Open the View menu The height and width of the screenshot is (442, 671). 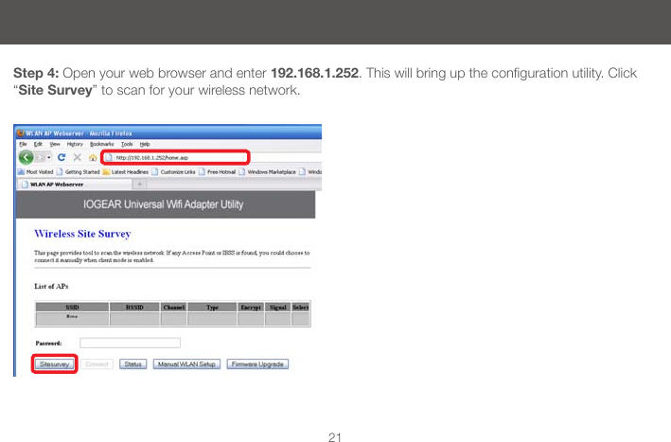[55, 144]
